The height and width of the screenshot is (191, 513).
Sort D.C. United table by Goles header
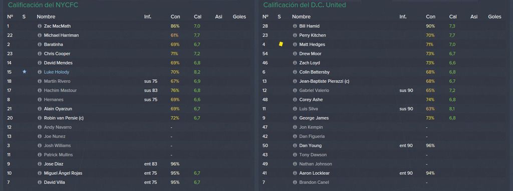(494, 16)
